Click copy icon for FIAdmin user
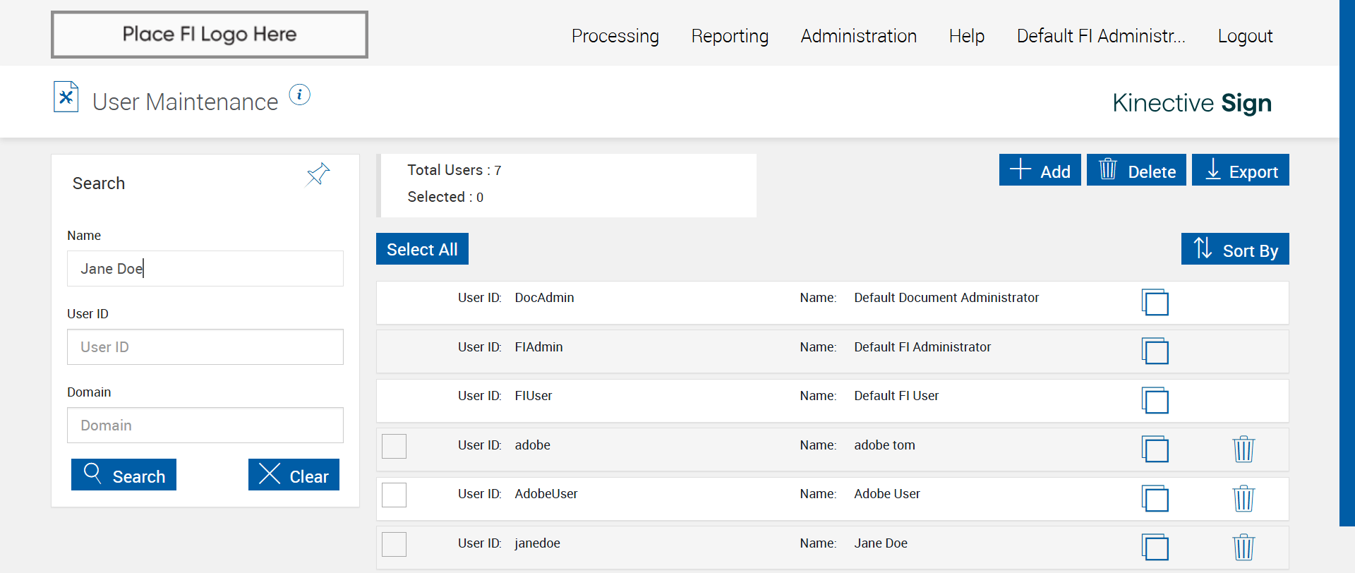Image resolution: width=1355 pixels, height=573 pixels. (x=1155, y=351)
